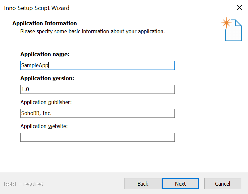Click the 'Application website:' label
Image resolution: width=248 pixels, height=194 pixels.
pyautogui.click(x=44, y=126)
